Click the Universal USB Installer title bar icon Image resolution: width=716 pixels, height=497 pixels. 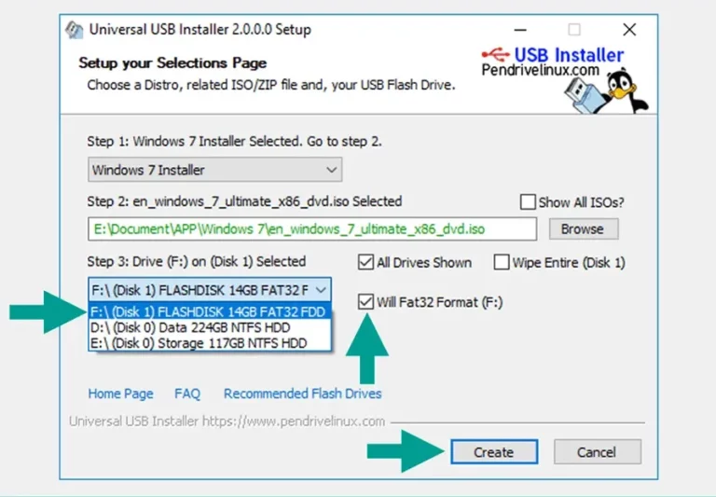point(74,30)
